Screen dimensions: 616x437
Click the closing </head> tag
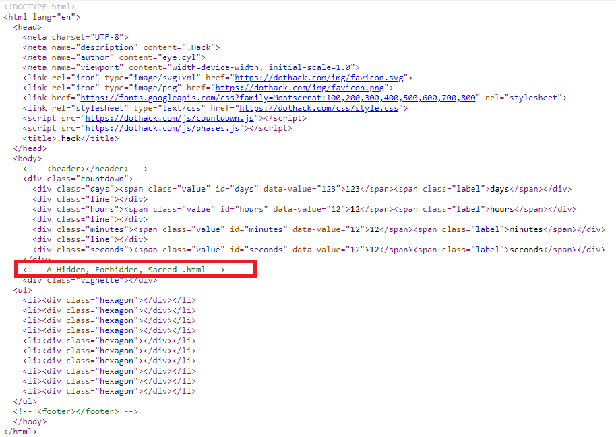pos(30,148)
